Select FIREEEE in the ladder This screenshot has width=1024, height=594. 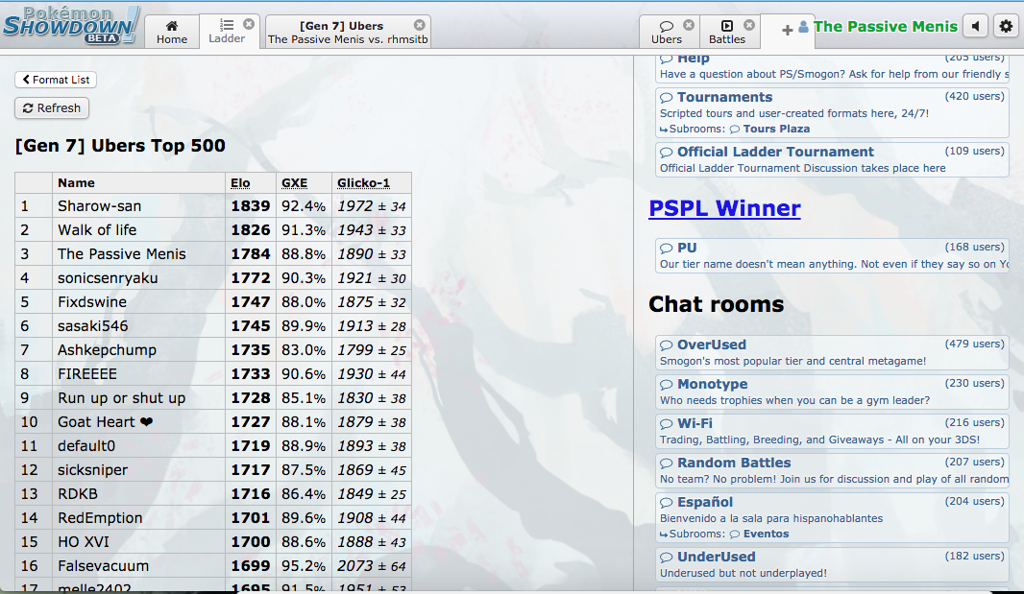(x=87, y=374)
